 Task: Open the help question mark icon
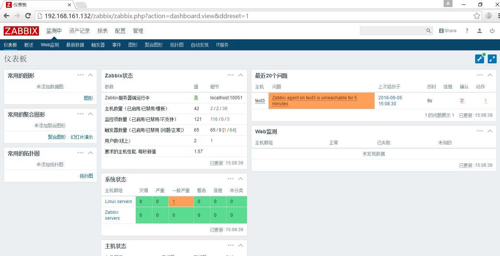point(467,31)
